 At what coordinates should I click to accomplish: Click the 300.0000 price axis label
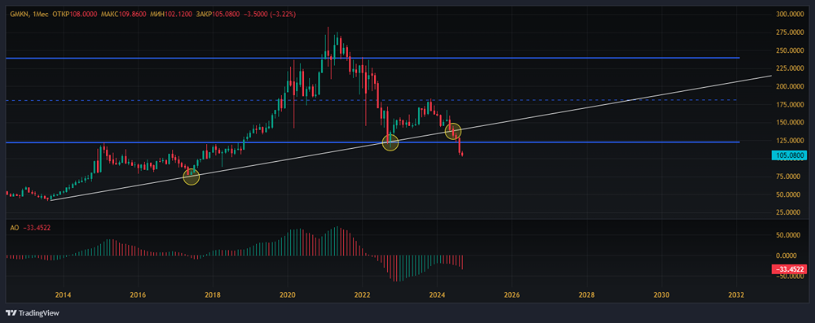tap(791, 14)
